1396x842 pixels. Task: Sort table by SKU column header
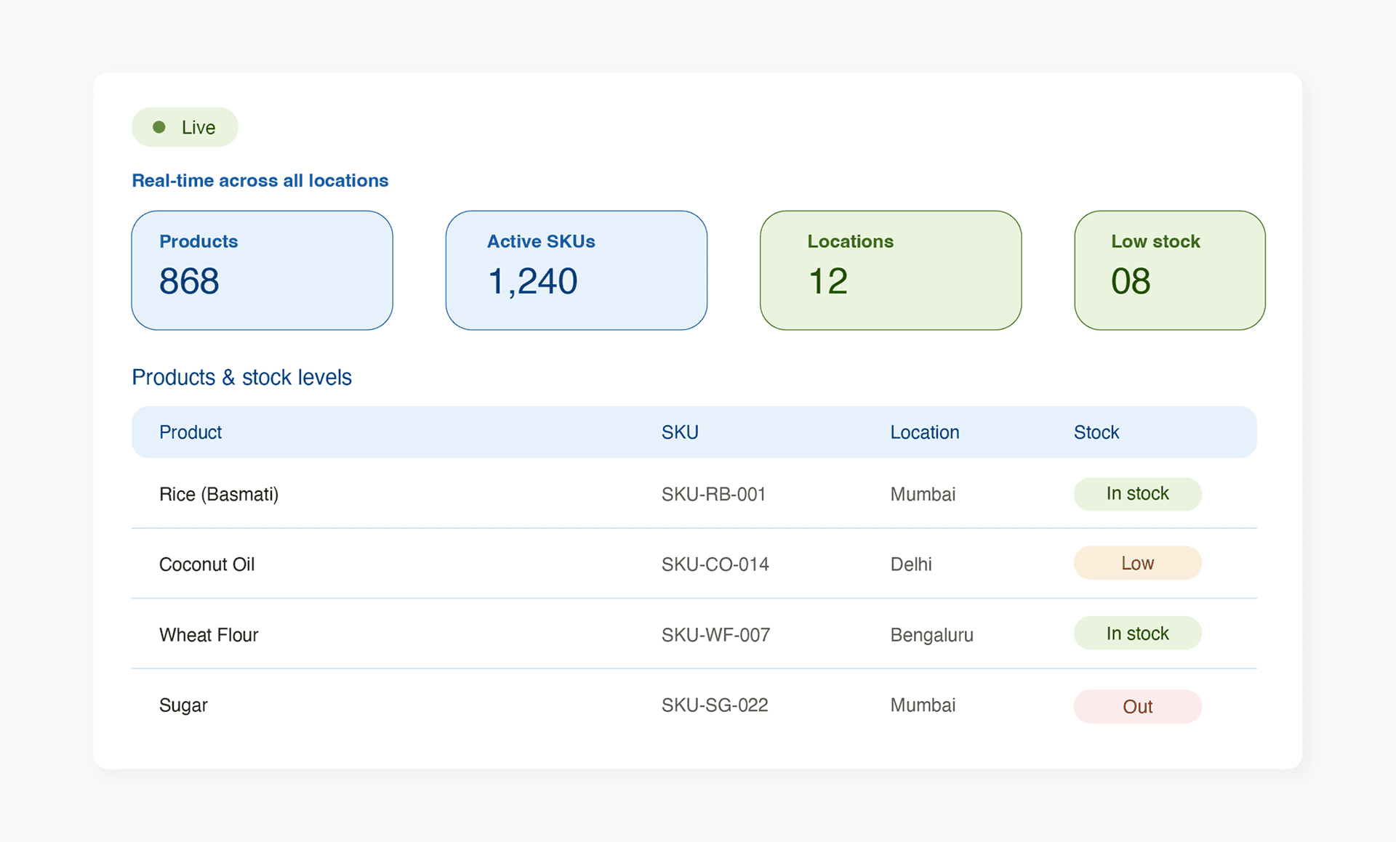680,432
